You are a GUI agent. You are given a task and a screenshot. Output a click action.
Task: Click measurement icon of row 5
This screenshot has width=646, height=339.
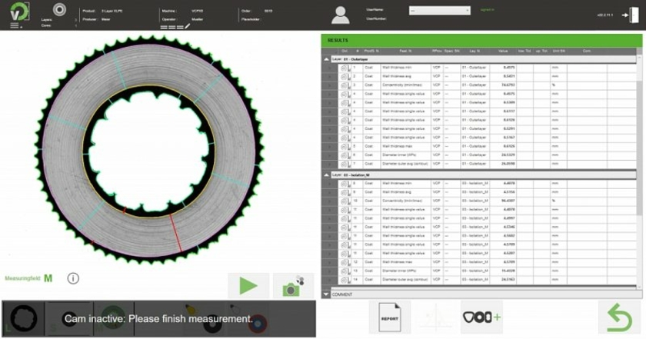pos(345,147)
